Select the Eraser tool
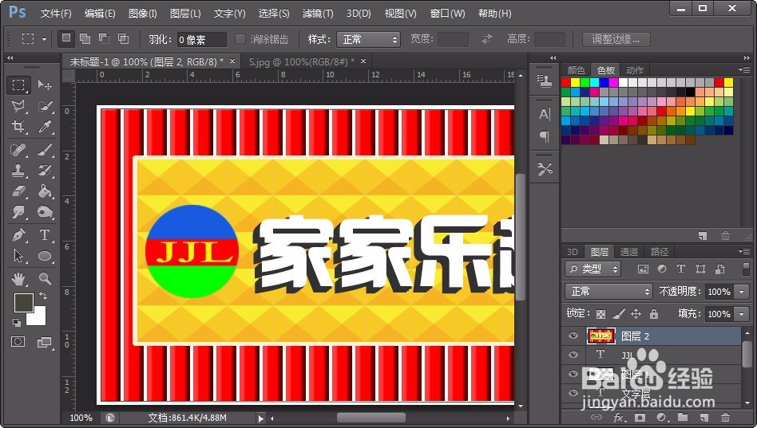This screenshot has width=757, height=428. pos(18,190)
